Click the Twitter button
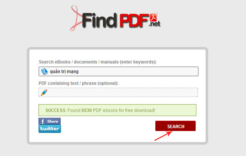This screenshot has height=156, width=246. 50,129
